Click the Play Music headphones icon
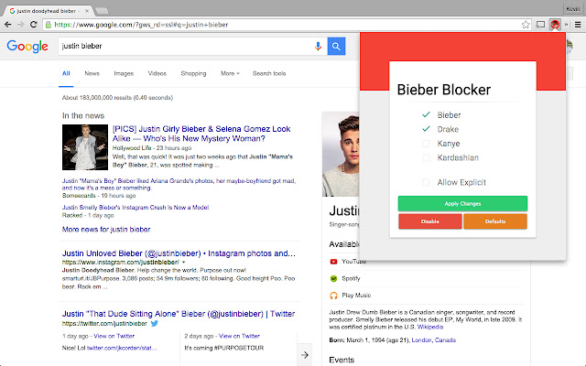The height and width of the screenshot is (366, 586). tap(333, 296)
